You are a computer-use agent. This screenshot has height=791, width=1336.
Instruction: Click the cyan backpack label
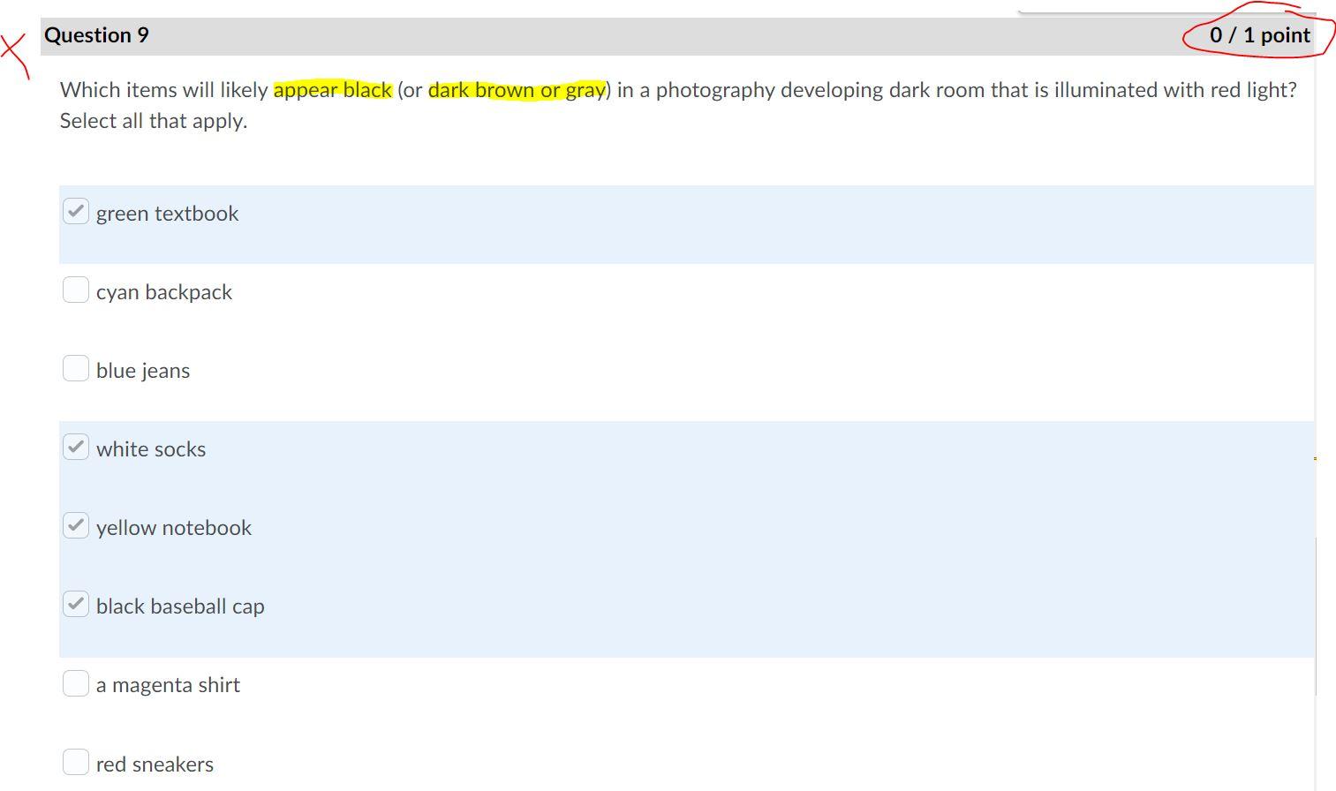164,292
